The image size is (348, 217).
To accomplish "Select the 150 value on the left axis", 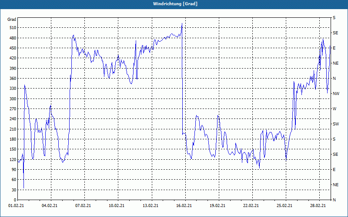I will (x=13, y=149).
